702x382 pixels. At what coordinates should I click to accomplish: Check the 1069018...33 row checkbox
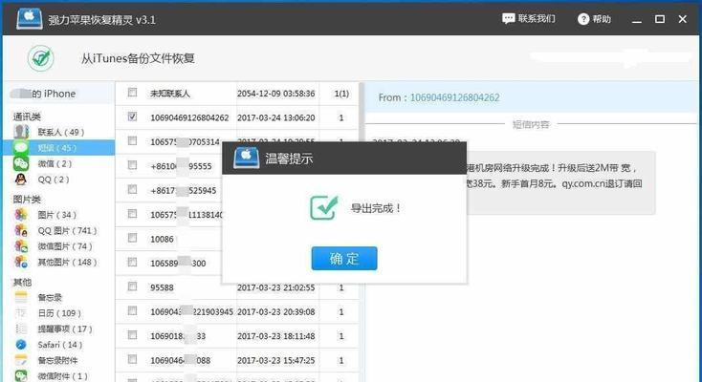click(132, 334)
